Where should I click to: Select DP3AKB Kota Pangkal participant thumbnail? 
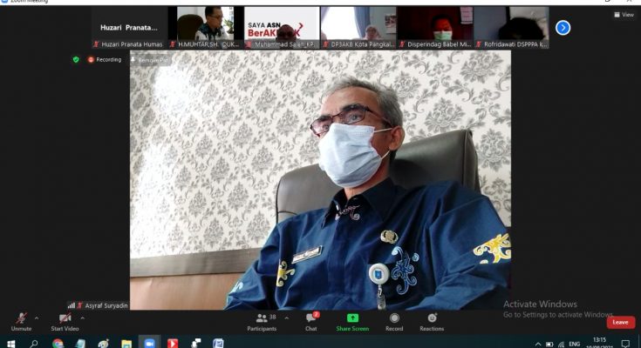(x=358, y=28)
